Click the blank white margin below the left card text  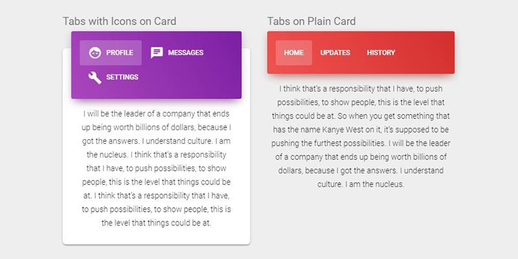coord(156,236)
